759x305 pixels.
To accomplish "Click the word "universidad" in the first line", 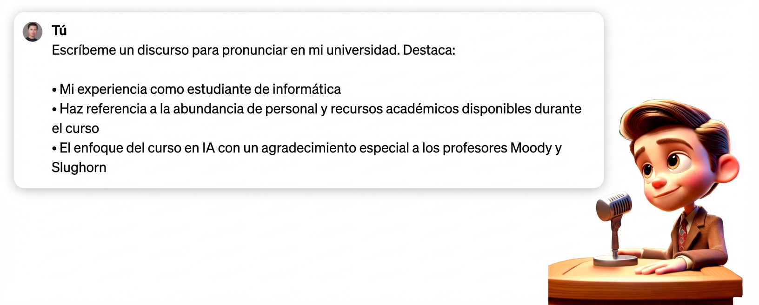I will point(362,50).
